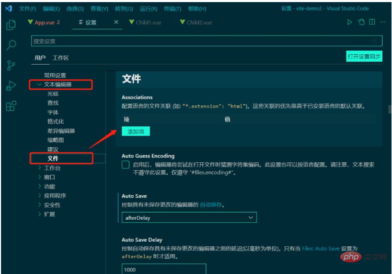The height and width of the screenshot is (274, 392).
Task: Select 常用设置 in the settings tree
Action: 55,75
